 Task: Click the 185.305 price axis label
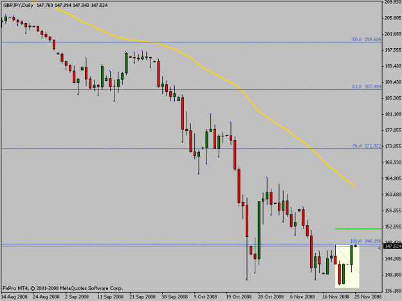392,98
